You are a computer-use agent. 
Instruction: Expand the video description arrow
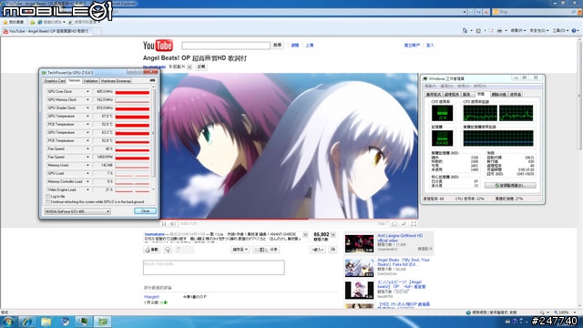click(305, 235)
